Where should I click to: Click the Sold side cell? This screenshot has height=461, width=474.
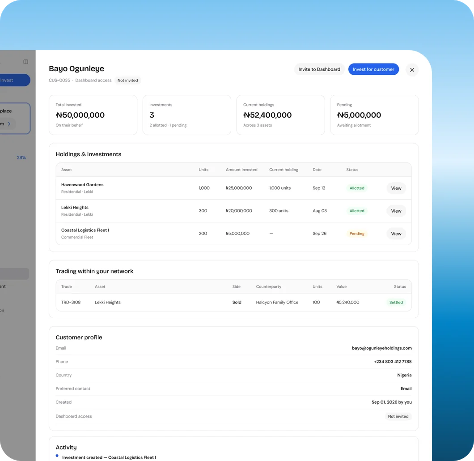pos(237,302)
